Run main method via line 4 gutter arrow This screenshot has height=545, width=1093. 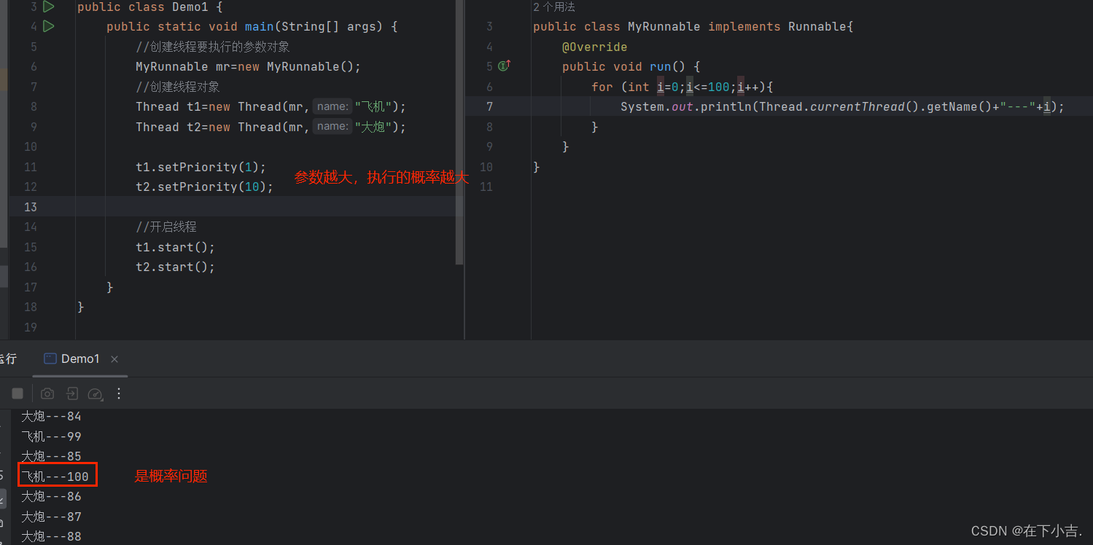pyautogui.click(x=49, y=26)
